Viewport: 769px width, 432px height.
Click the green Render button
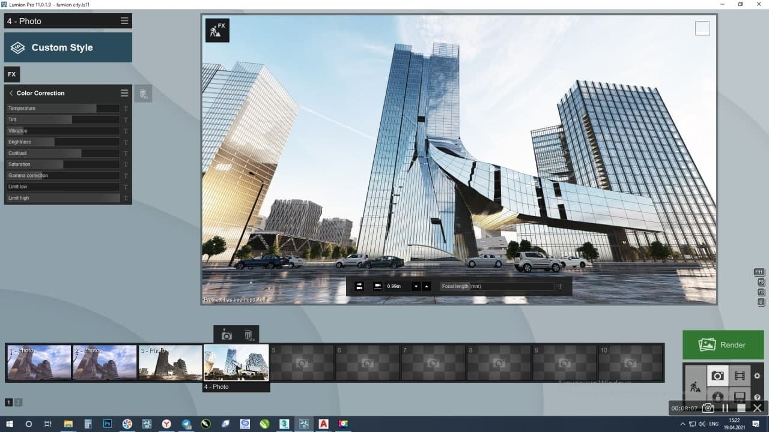723,345
